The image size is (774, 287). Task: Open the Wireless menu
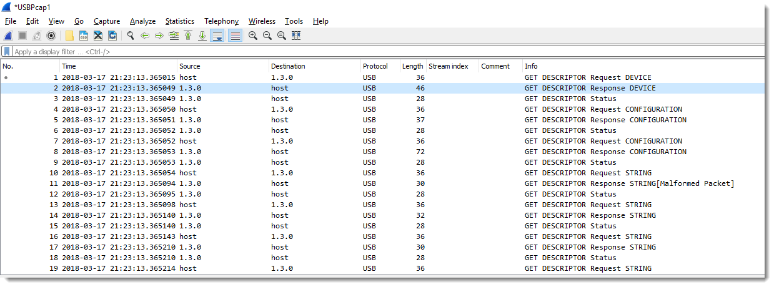click(261, 21)
